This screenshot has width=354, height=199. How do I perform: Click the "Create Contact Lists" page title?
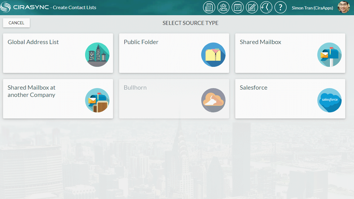pos(75,7)
